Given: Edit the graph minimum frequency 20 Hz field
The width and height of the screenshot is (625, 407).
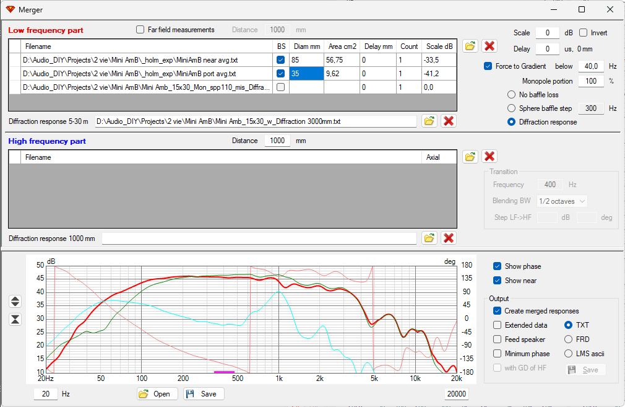Looking at the screenshot, I should (46, 394).
